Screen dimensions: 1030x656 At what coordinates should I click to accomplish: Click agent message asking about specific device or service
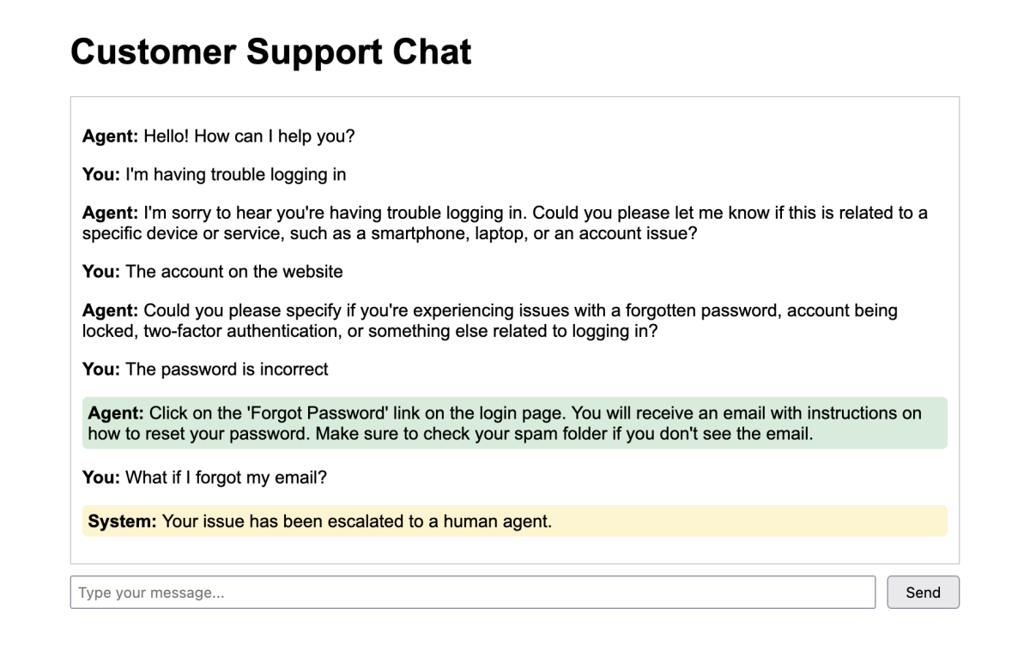coord(515,223)
